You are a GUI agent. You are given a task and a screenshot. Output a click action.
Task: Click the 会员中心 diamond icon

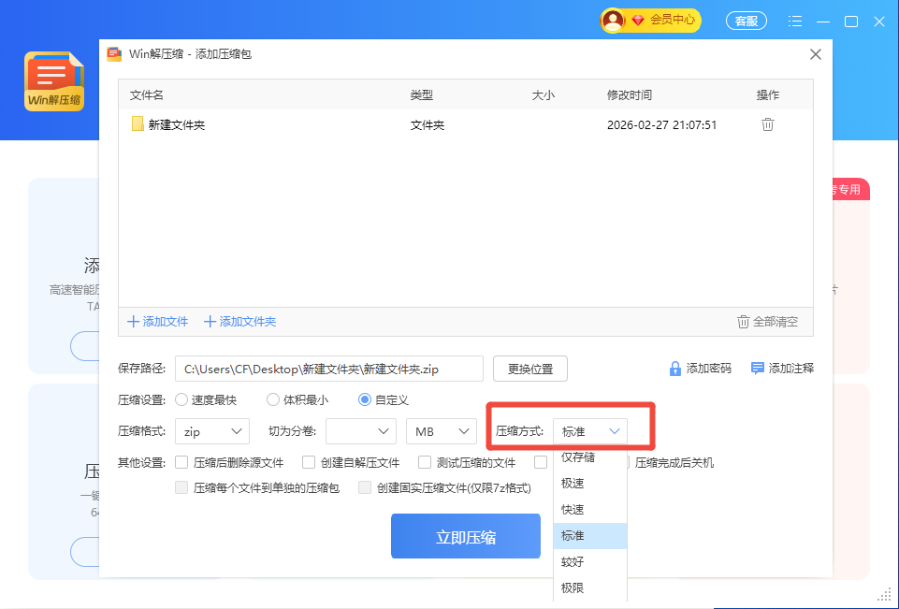point(638,20)
